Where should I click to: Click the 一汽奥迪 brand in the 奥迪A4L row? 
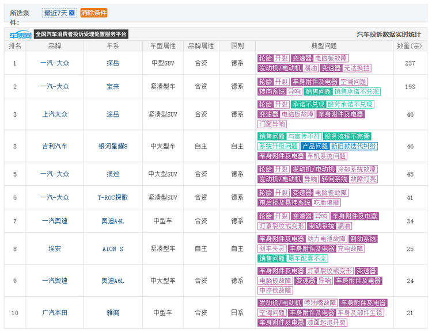55,221
